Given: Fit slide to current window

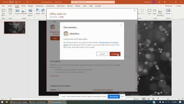Looking at the screenshot, I should (x=183, y=99).
